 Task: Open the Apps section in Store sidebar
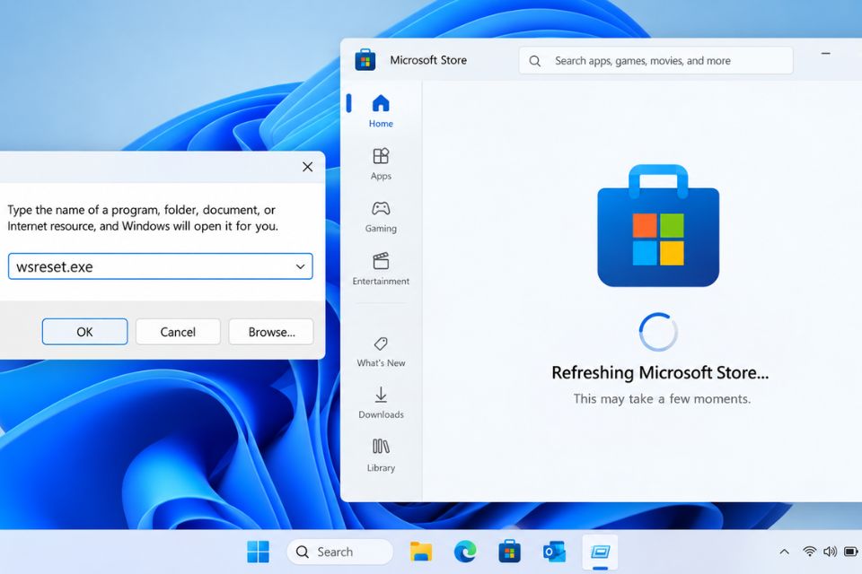coord(381,164)
